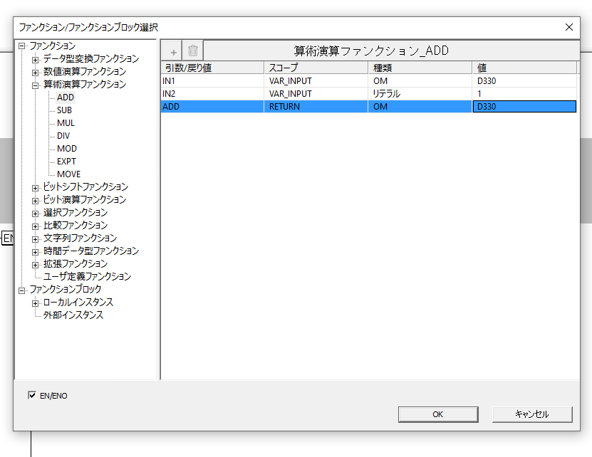592x457 pixels.
Task: Click the D330 value field in ADD row
Action: point(524,107)
